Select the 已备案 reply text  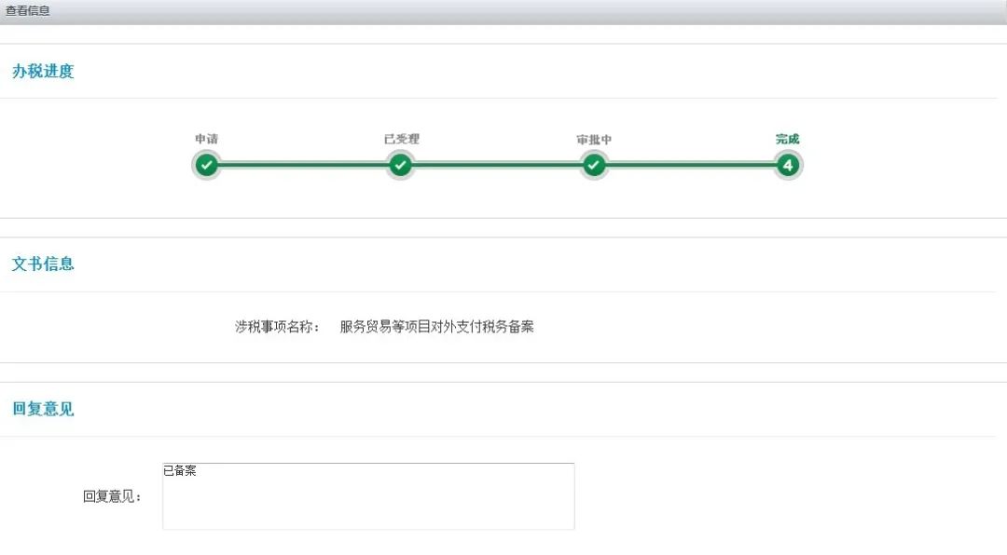coord(180,471)
